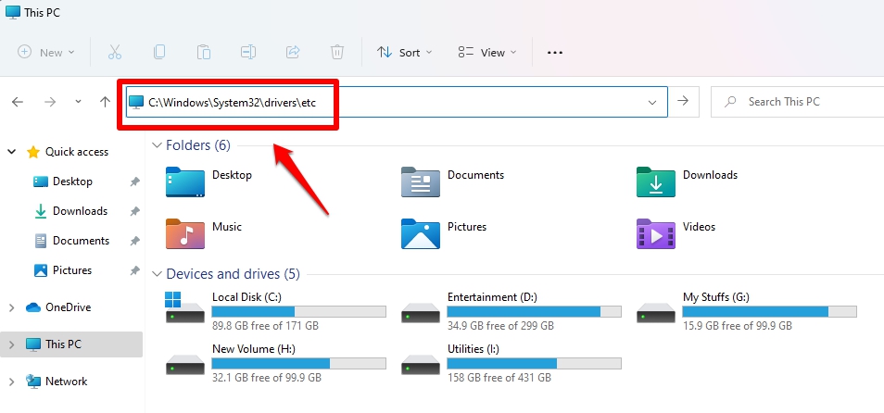Click the pin icon next to sidebar Documents

(134, 241)
